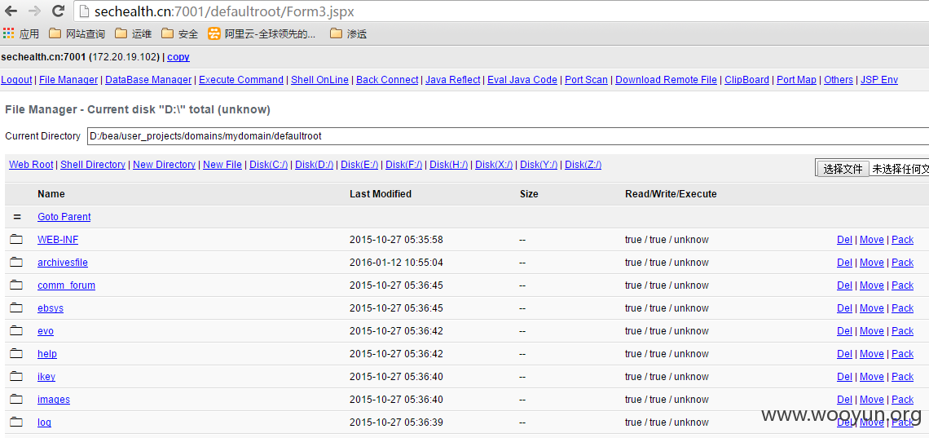Click the folder icon beside archivesfile
Screen dimensions: 929x438
click(16, 262)
